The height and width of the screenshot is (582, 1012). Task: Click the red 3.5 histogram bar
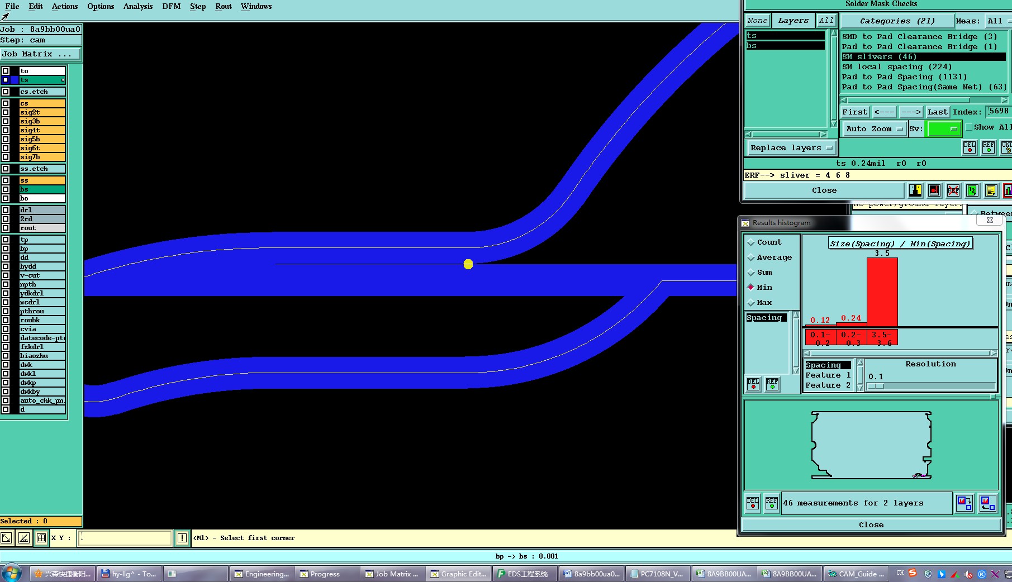882,292
